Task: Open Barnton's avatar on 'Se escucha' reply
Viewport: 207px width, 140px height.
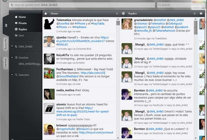Action: [127, 94]
